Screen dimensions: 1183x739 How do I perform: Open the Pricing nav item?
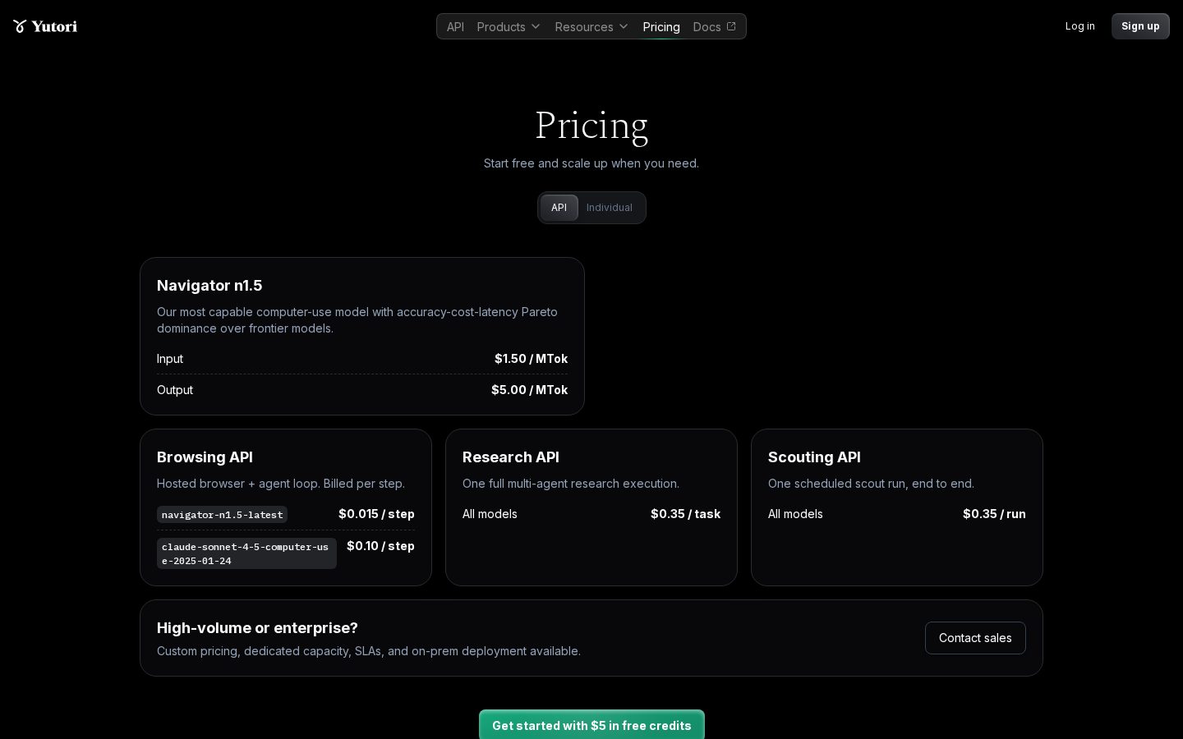(x=661, y=26)
